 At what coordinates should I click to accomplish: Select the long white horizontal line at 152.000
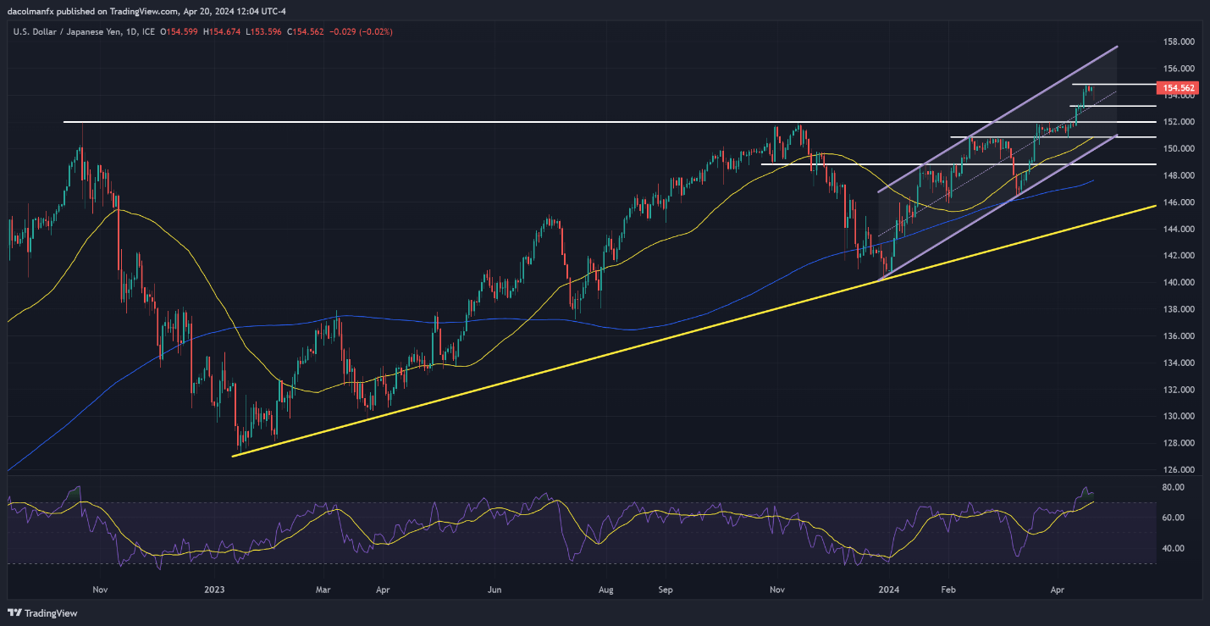coord(423,122)
